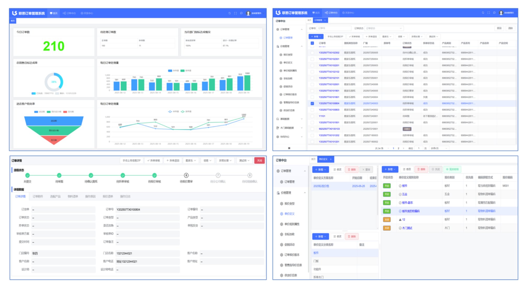The image size is (523, 285).
Task: Open 开发中心 menu in dashboard navbar
Action: tap(87, 13)
